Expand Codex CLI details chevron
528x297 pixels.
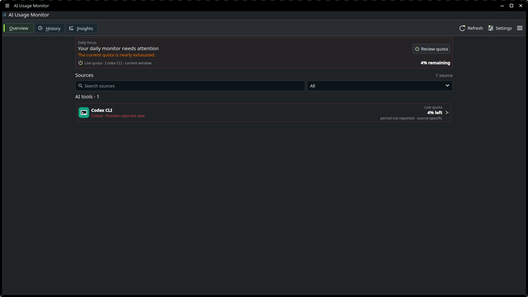pos(447,113)
